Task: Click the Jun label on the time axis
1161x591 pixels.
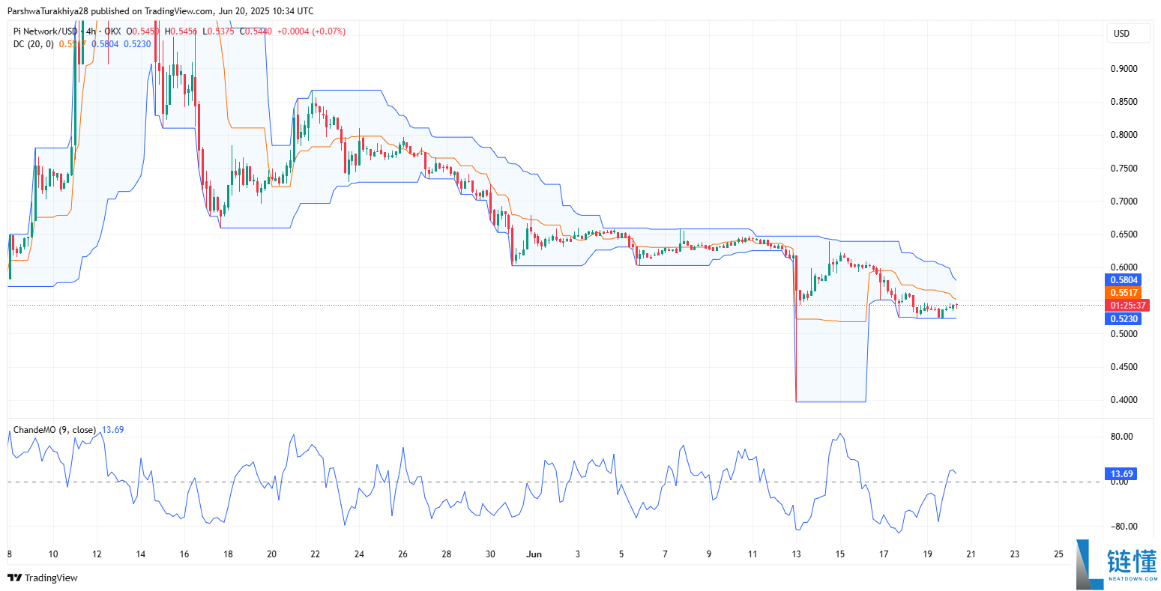Action: [x=534, y=554]
